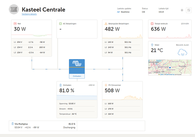Screen dimensions: 195x137
Task: Click Net L3 row showing -64 W
Action: (31, 53)
